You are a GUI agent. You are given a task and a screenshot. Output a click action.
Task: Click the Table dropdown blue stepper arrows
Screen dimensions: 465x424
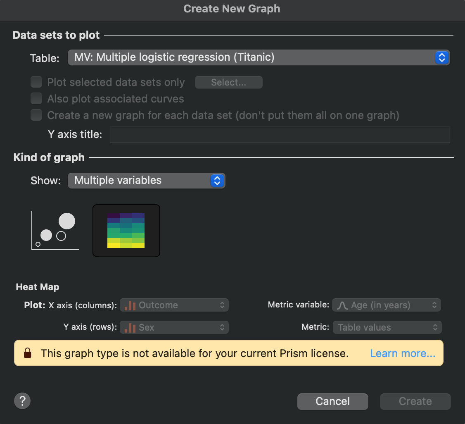pyautogui.click(x=441, y=57)
